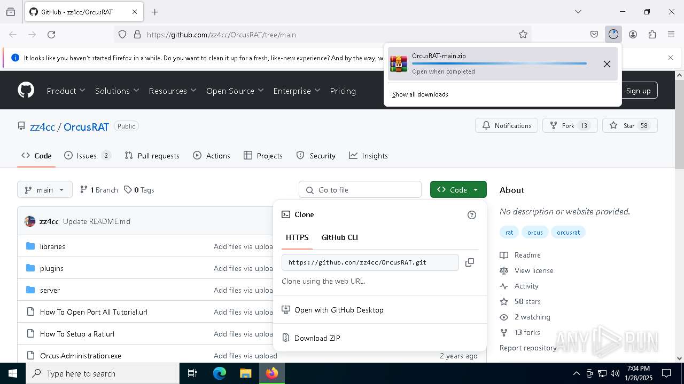Screen dimensions: 684x384
Task: Open the zz4cc avatar image
Action: coord(30,221)
